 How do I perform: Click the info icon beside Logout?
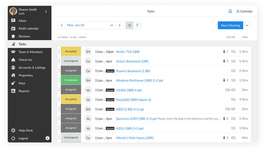pos(47,138)
